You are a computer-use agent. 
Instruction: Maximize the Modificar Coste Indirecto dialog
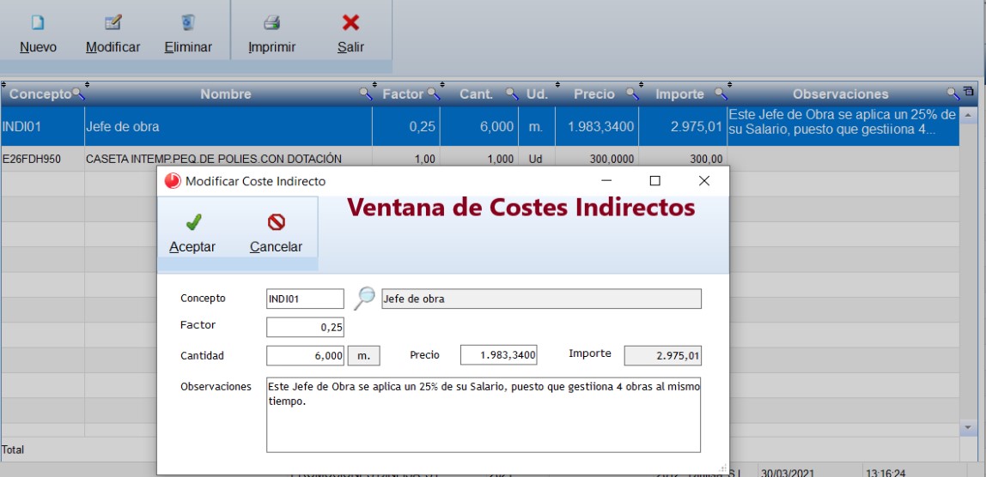pyautogui.click(x=654, y=181)
